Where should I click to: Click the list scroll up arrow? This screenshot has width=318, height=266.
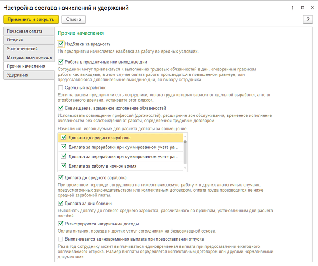[x=185, y=136]
